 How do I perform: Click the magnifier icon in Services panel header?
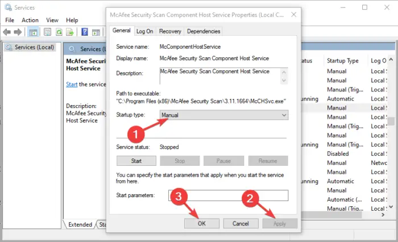click(x=72, y=49)
